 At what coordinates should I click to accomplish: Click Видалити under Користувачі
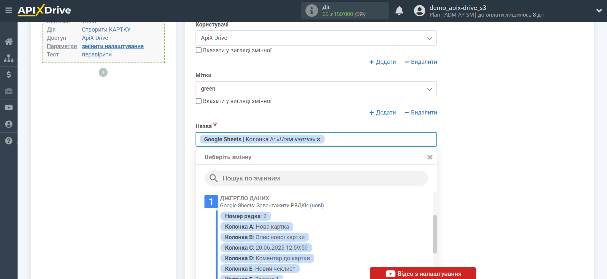click(420, 62)
